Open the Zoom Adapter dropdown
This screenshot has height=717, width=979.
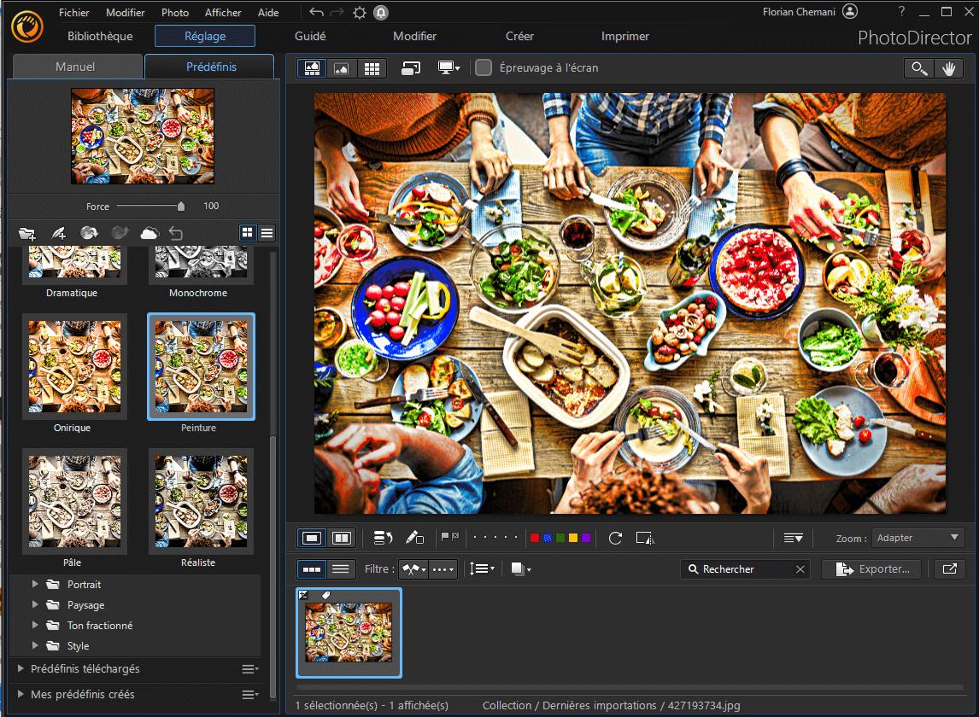pyautogui.click(x=918, y=538)
